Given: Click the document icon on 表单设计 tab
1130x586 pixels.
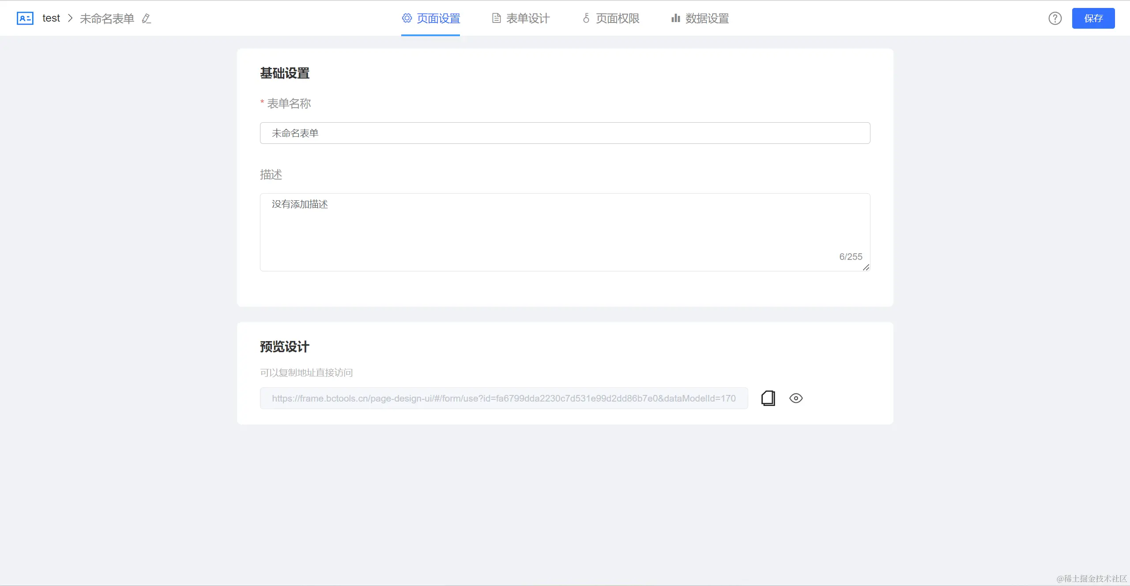Looking at the screenshot, I should pyautogui.click(x=497, y=18).
